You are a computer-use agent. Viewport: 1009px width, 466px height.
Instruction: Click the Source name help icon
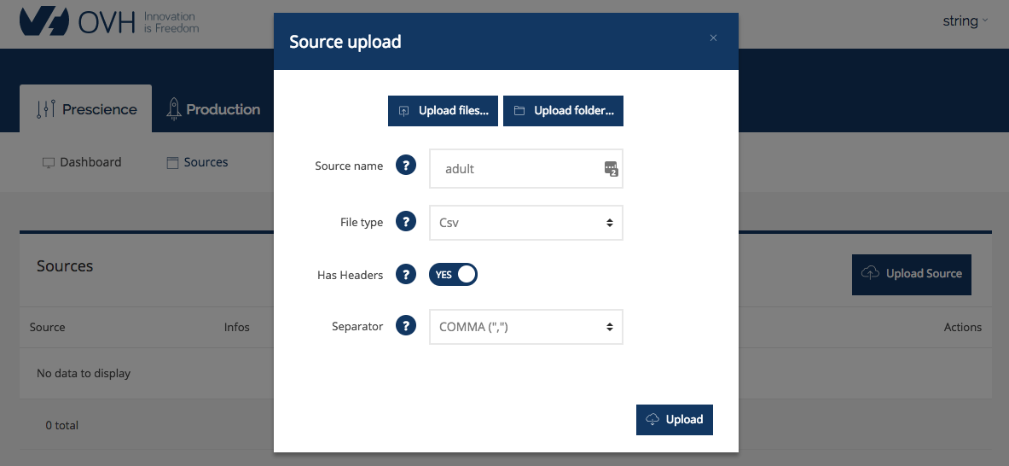coord(406,166)
